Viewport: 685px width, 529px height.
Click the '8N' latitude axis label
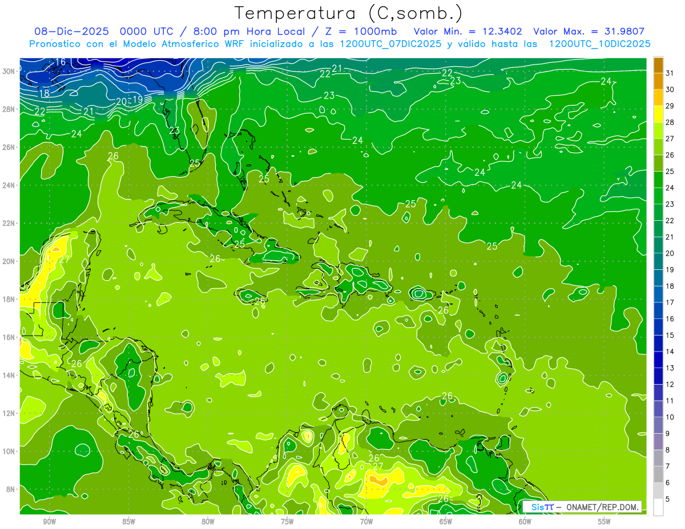10,489
